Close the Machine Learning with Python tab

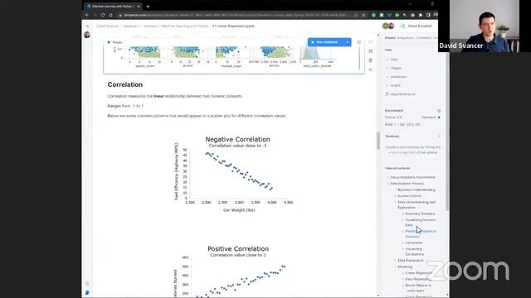139,7
